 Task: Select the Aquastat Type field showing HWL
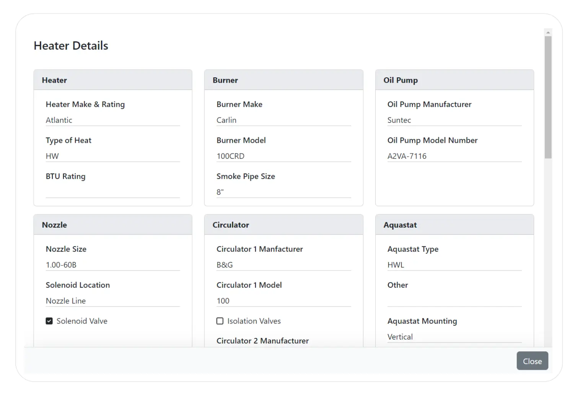[455, 264]
